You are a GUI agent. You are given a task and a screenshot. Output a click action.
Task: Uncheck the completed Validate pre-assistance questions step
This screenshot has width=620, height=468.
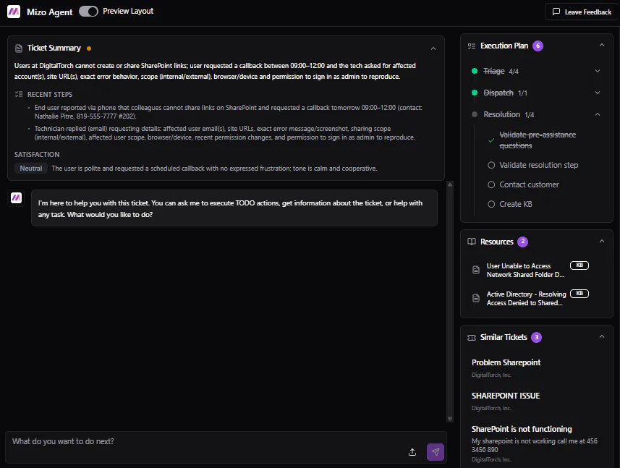[491, 140]
